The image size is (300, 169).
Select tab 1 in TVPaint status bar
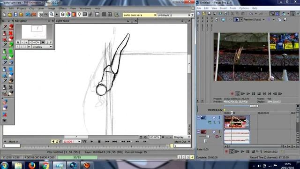click(179, 157)
